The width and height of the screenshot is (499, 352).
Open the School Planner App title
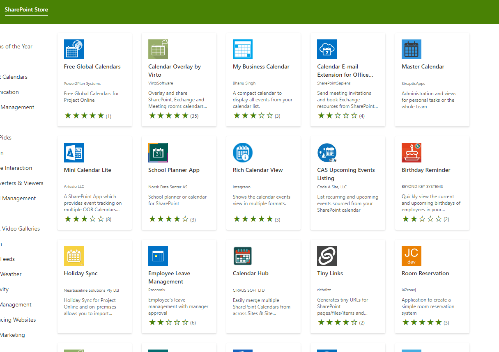pos(174,170)
